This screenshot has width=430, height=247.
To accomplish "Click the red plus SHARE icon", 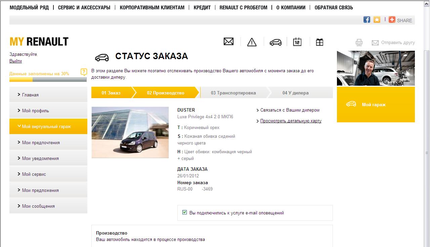I will pos(392,20).
